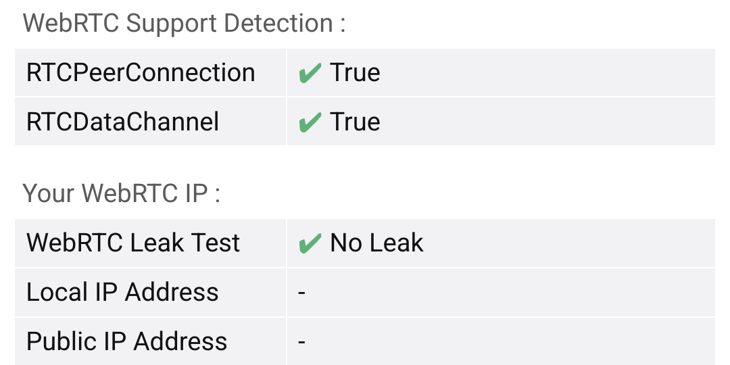Select the RTCDataChannel label cell
The height and width of the screenshot is (365, 730).
150,122
